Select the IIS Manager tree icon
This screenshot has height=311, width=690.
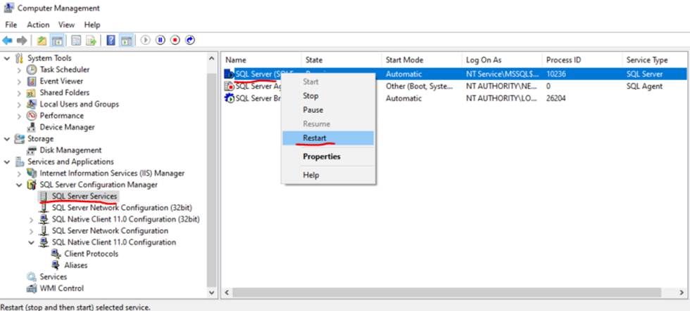[x=32, y=173]
